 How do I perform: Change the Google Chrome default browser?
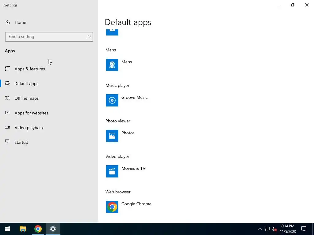click(x=136, y=204)
